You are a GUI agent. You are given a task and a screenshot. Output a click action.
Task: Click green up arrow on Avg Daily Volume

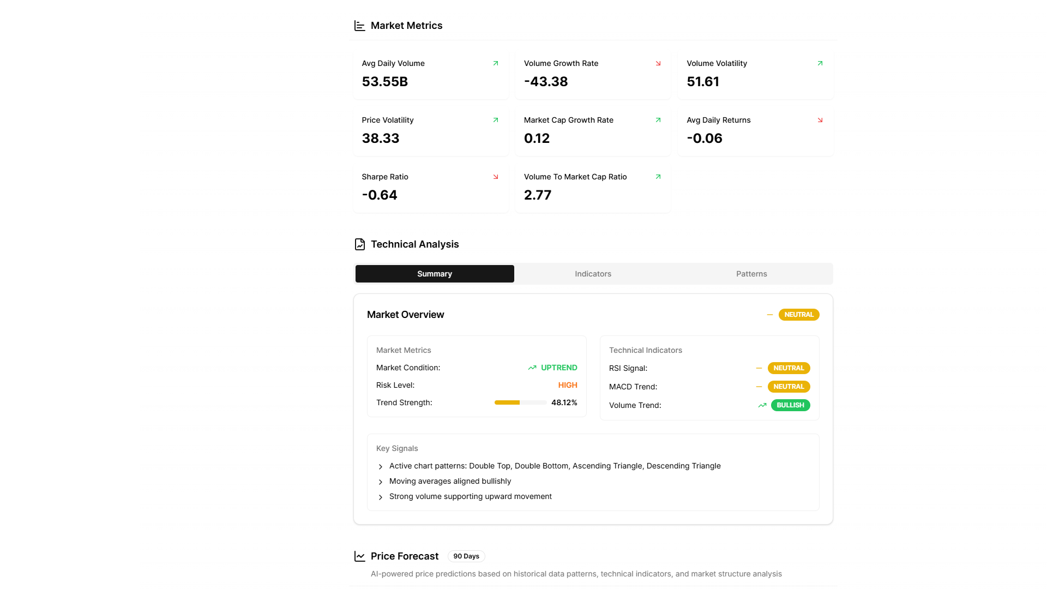coord(496,63)
